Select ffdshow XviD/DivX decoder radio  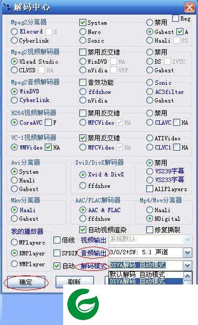click(83, 186)
